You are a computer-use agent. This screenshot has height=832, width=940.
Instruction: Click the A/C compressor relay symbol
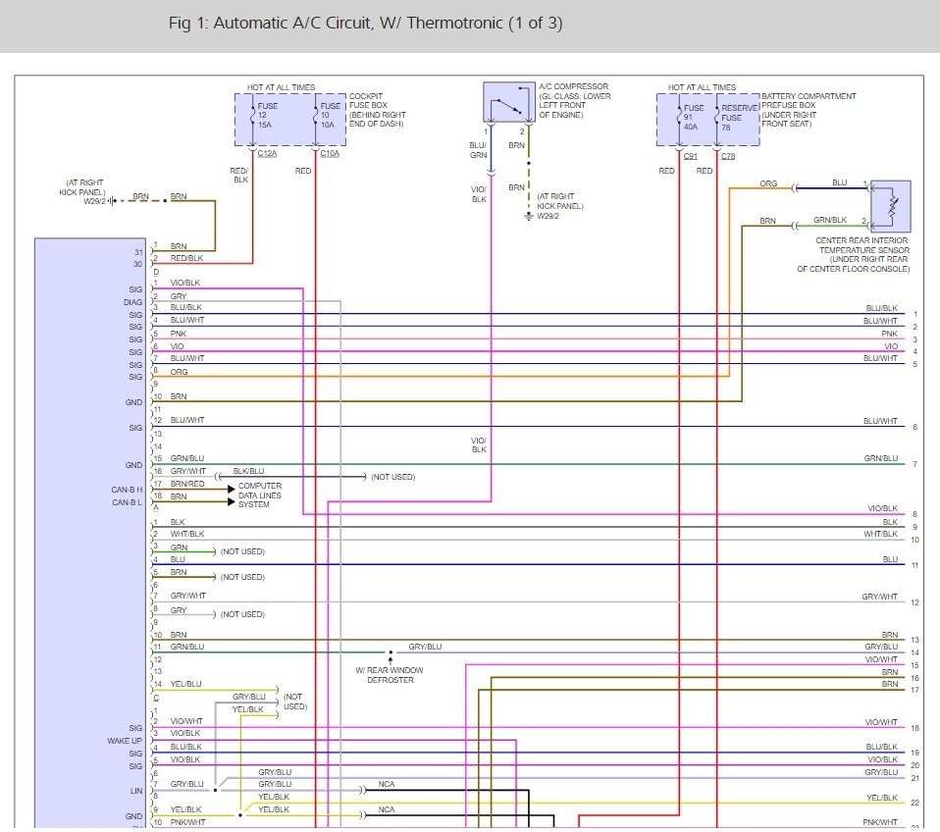click(509, 102)
